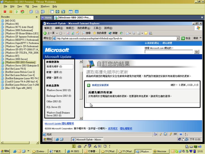The width and height of the screenshot is (205, 154).
Task: Click the orange Suspend button in VMware toolbar
Action: (x=11, y=12)
